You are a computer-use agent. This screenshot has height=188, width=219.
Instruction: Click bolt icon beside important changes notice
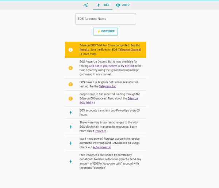coord(71,127)
